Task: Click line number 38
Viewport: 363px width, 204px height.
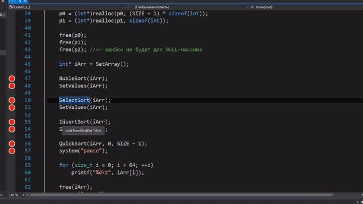Action: (x=28, y=14)
